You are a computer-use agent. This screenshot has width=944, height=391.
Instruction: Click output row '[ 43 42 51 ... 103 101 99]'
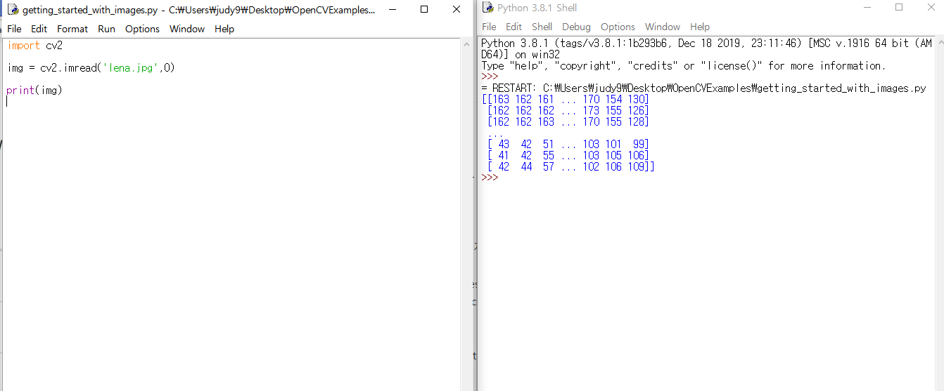point(568,145)
